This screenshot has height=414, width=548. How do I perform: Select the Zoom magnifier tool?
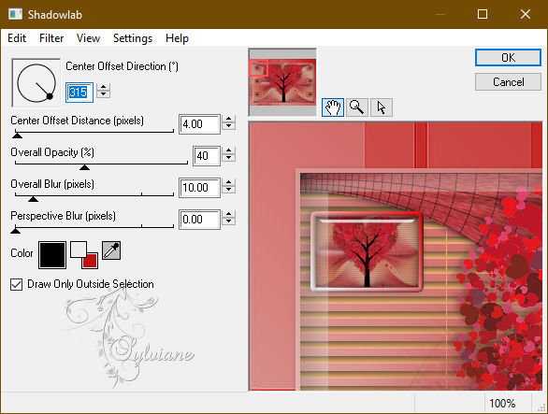pyautogui.click(x=357, y=107)
